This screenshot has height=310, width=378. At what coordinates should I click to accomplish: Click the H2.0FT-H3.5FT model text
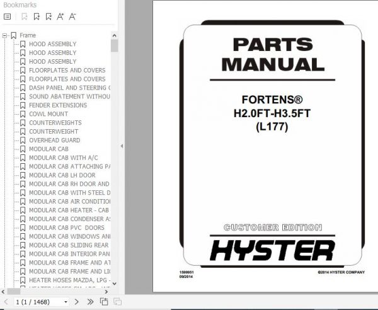click(272, 113)
